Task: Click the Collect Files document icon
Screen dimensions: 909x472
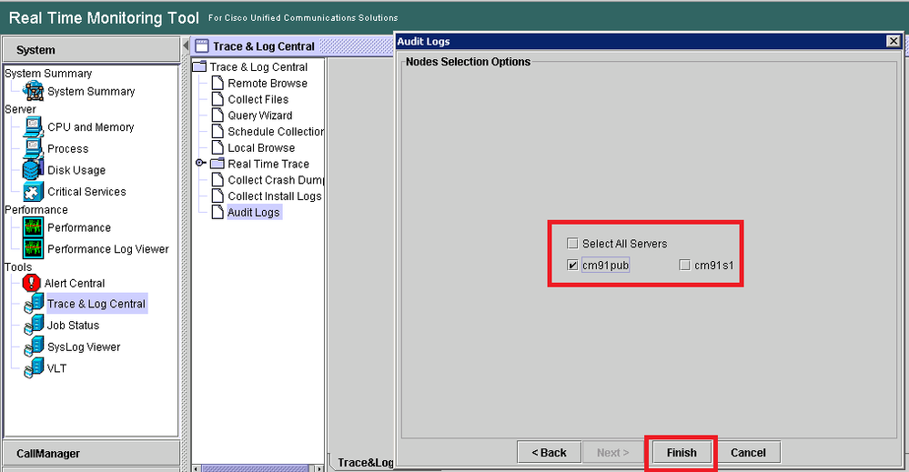Action: point(217,99)
